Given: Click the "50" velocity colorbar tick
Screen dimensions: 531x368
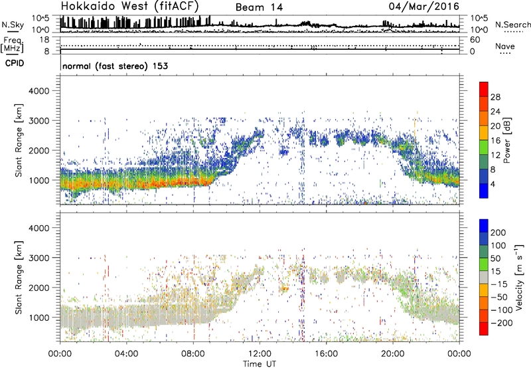Looking at the screenshot, I should pos(495,258).
